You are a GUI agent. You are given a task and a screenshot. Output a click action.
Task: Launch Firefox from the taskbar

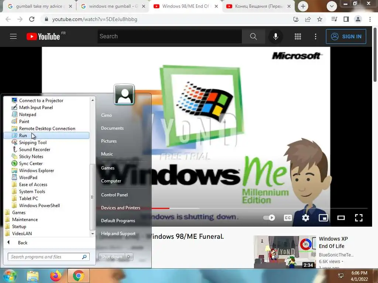(56, 276)
